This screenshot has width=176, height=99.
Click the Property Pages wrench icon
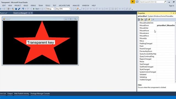(153, 20)
